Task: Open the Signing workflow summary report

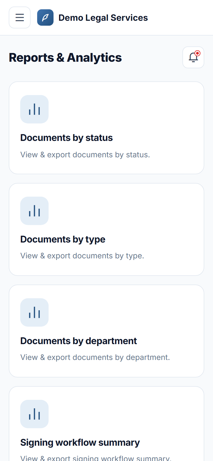Action: click(x=106, y=424)
